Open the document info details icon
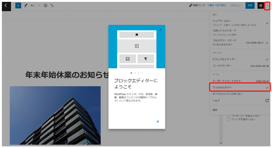Image resolution: width=272 pixels, height=148 pixels. (x=45, y=6)
